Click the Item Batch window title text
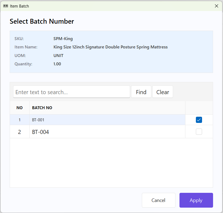223x213 pixels. click(x=19, y=6)
